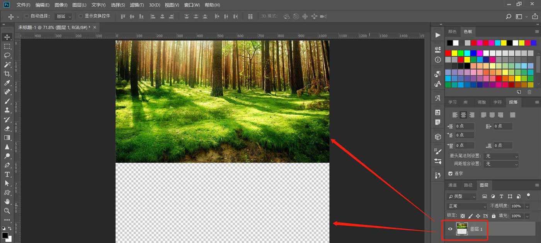
Task: Click left indent 0 点 field
Action: pos(464,126)
